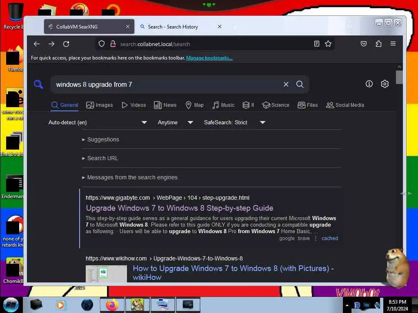Select the Files search category
The width and height of the screenshot is (418, 313).
(x=308, y=105)
